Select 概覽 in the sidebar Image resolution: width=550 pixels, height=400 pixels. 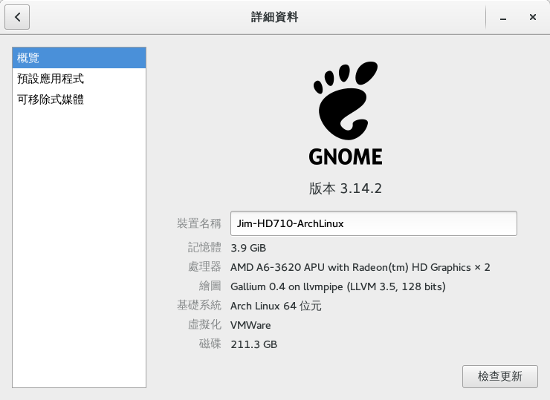coord(80,57)
